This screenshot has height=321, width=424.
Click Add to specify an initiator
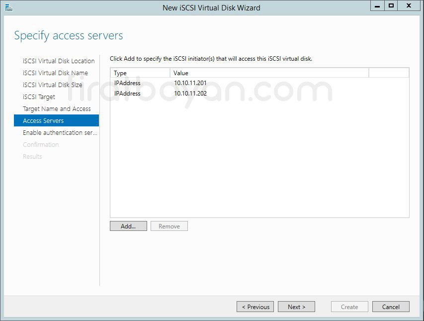(x=128, y=226)
